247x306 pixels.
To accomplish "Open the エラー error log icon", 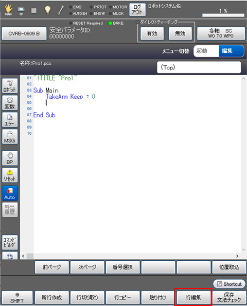I will coord(10,120).
